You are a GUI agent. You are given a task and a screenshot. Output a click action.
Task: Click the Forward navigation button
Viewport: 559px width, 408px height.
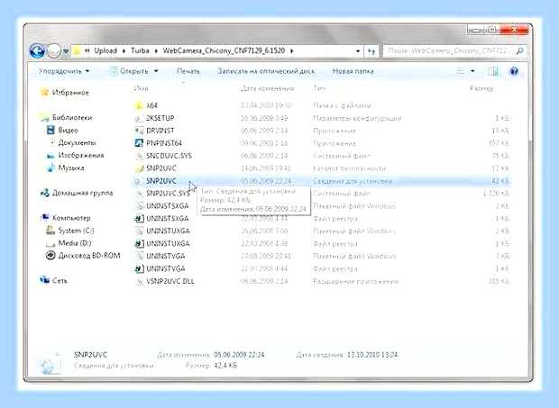54,51
